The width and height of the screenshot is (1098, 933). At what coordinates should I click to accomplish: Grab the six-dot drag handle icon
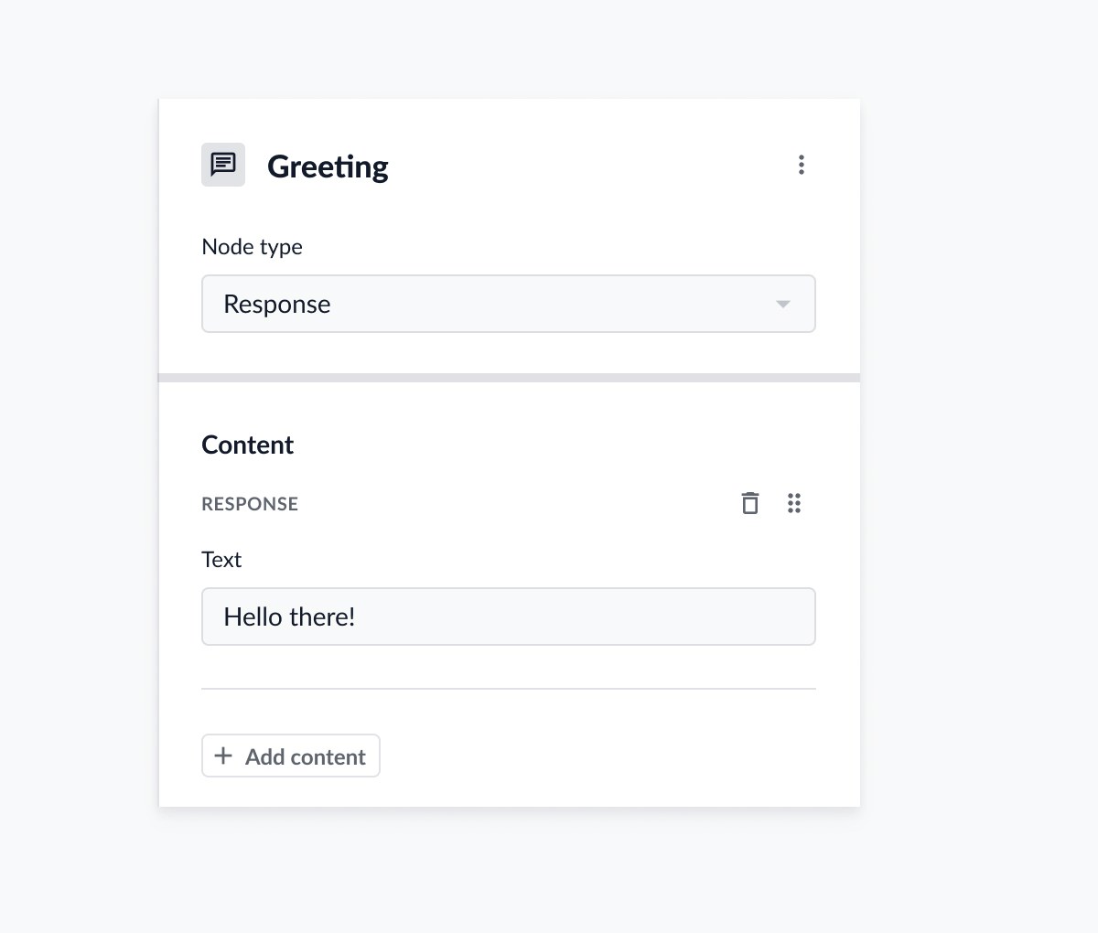pos(793,503)
